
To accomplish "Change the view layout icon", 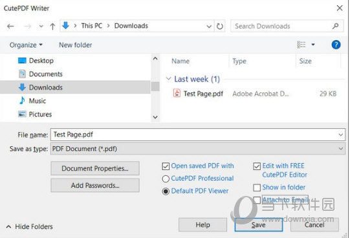I will click(x=301, y=45).
